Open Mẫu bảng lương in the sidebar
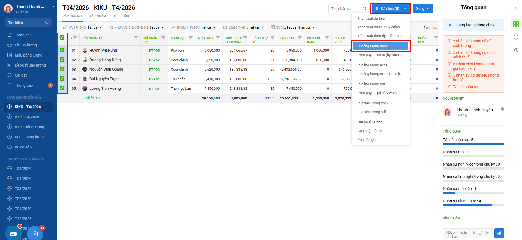Image resolution: width=522 pixels, height=240 pixels. pos(28,55)
